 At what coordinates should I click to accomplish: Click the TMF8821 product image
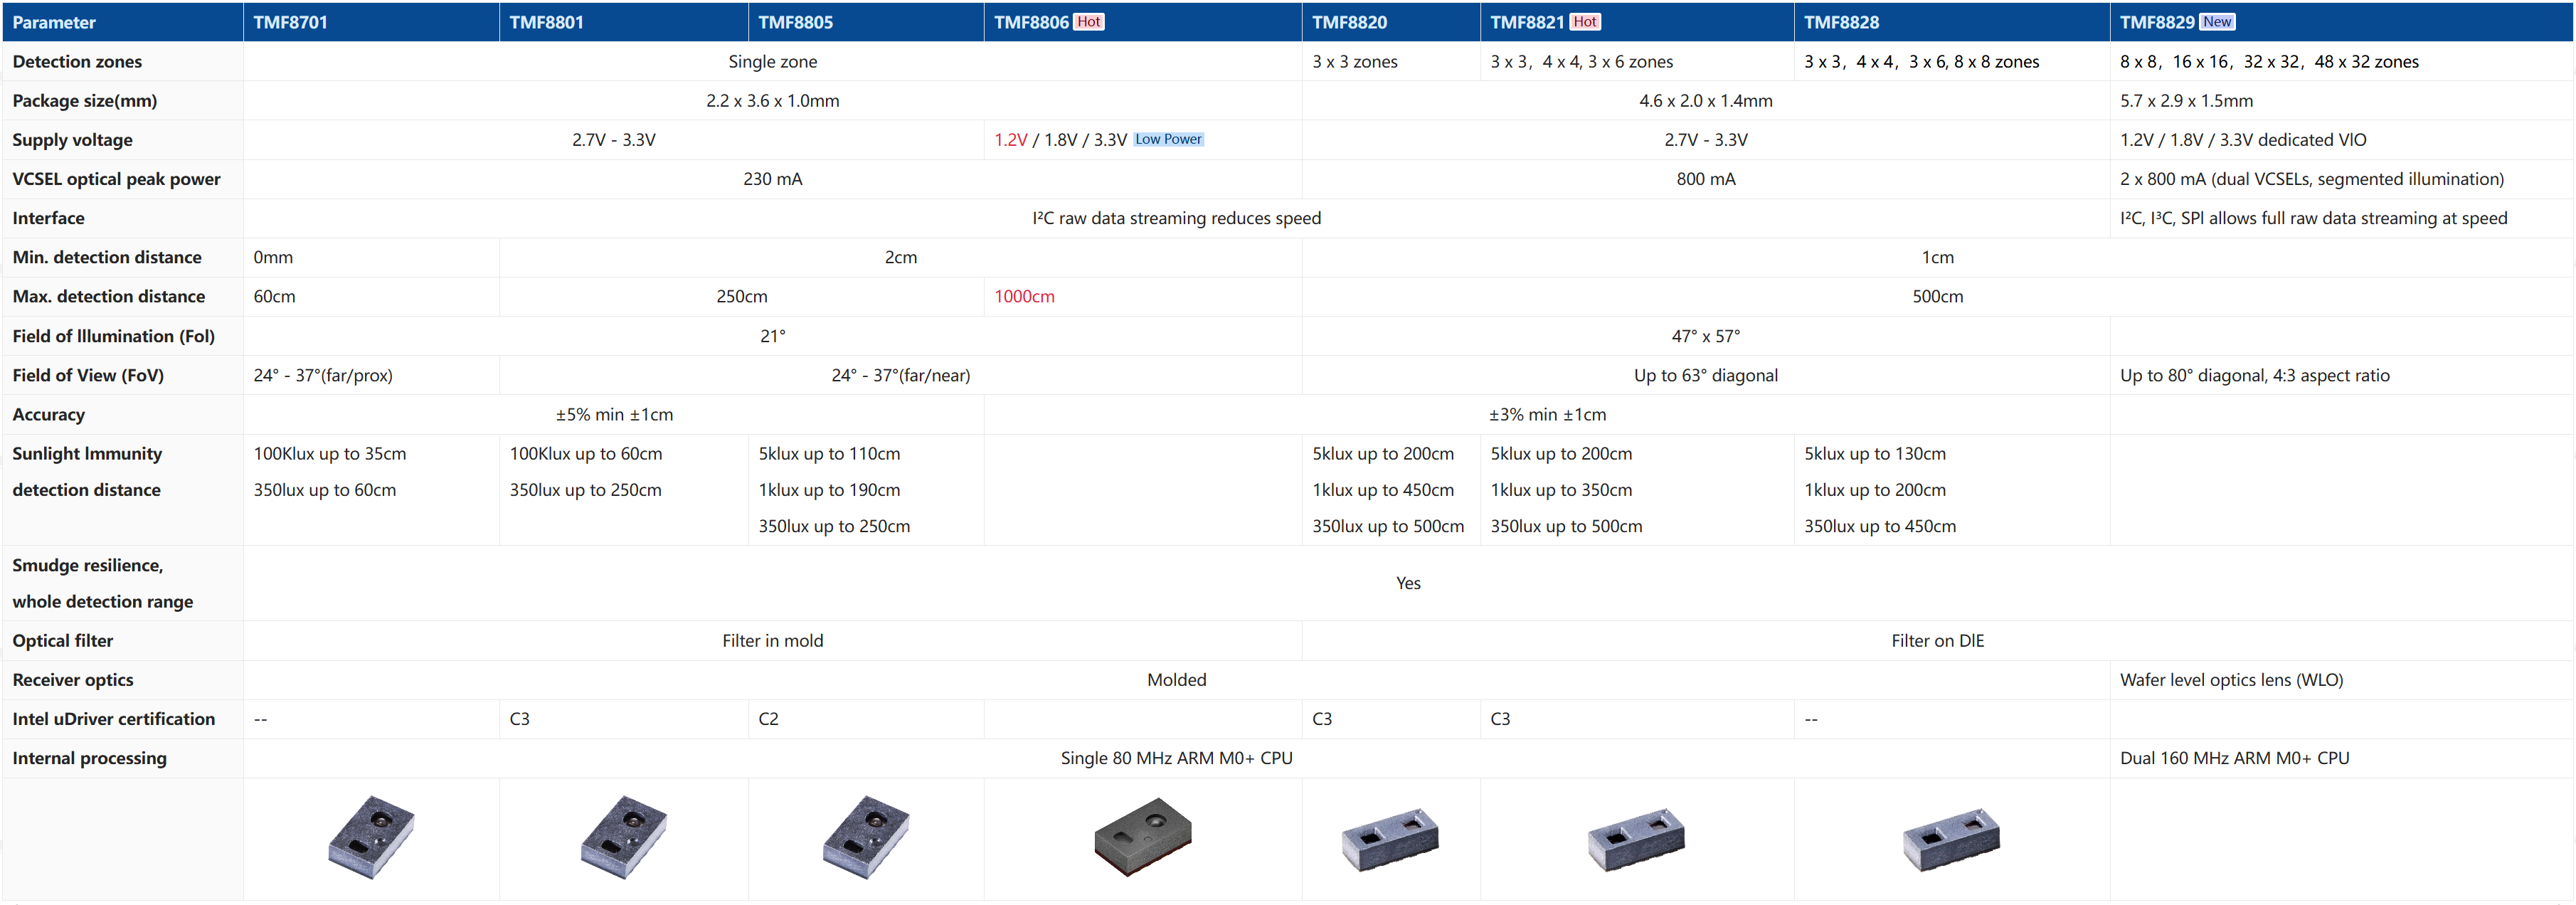(1637, 840)
